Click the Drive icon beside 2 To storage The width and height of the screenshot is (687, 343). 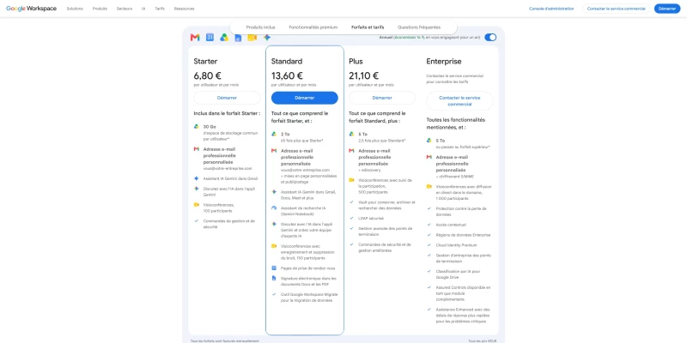(x=274, y=134)
